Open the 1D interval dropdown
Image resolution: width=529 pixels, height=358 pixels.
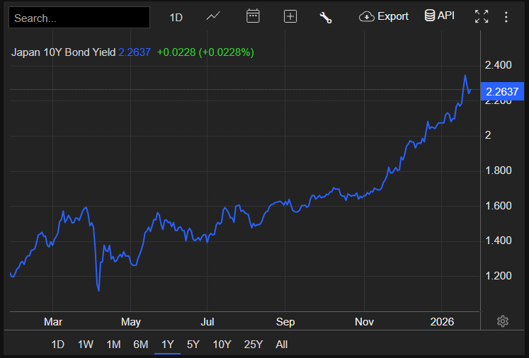coord(176,17)
